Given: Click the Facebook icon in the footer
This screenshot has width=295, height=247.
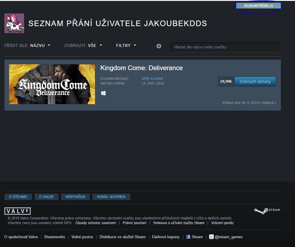Looking at the screenshot, I should click(188, 237).
